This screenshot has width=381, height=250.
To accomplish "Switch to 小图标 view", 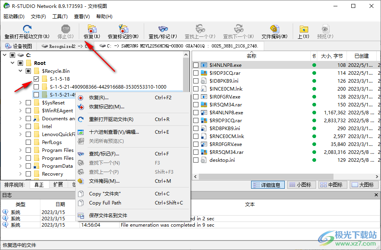I will click(x=301, y=185).
